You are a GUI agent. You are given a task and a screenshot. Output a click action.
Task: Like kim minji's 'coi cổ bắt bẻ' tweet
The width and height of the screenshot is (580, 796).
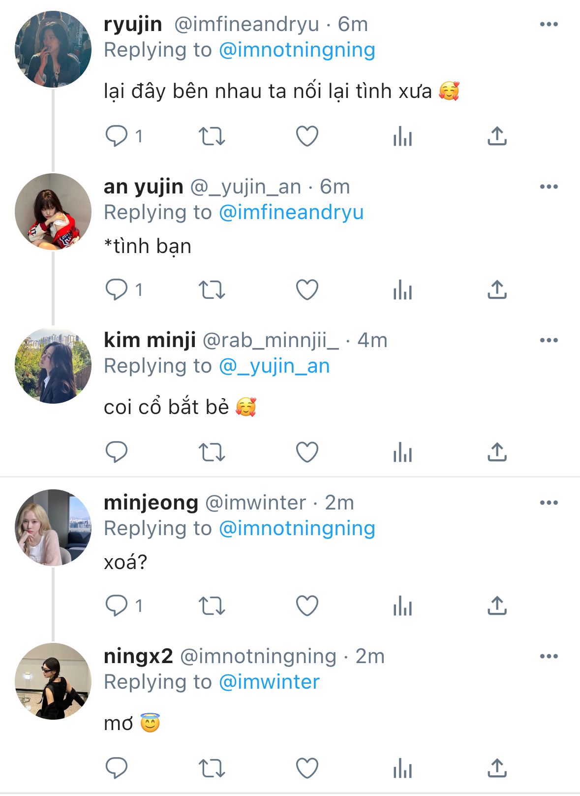click(307, 452)
